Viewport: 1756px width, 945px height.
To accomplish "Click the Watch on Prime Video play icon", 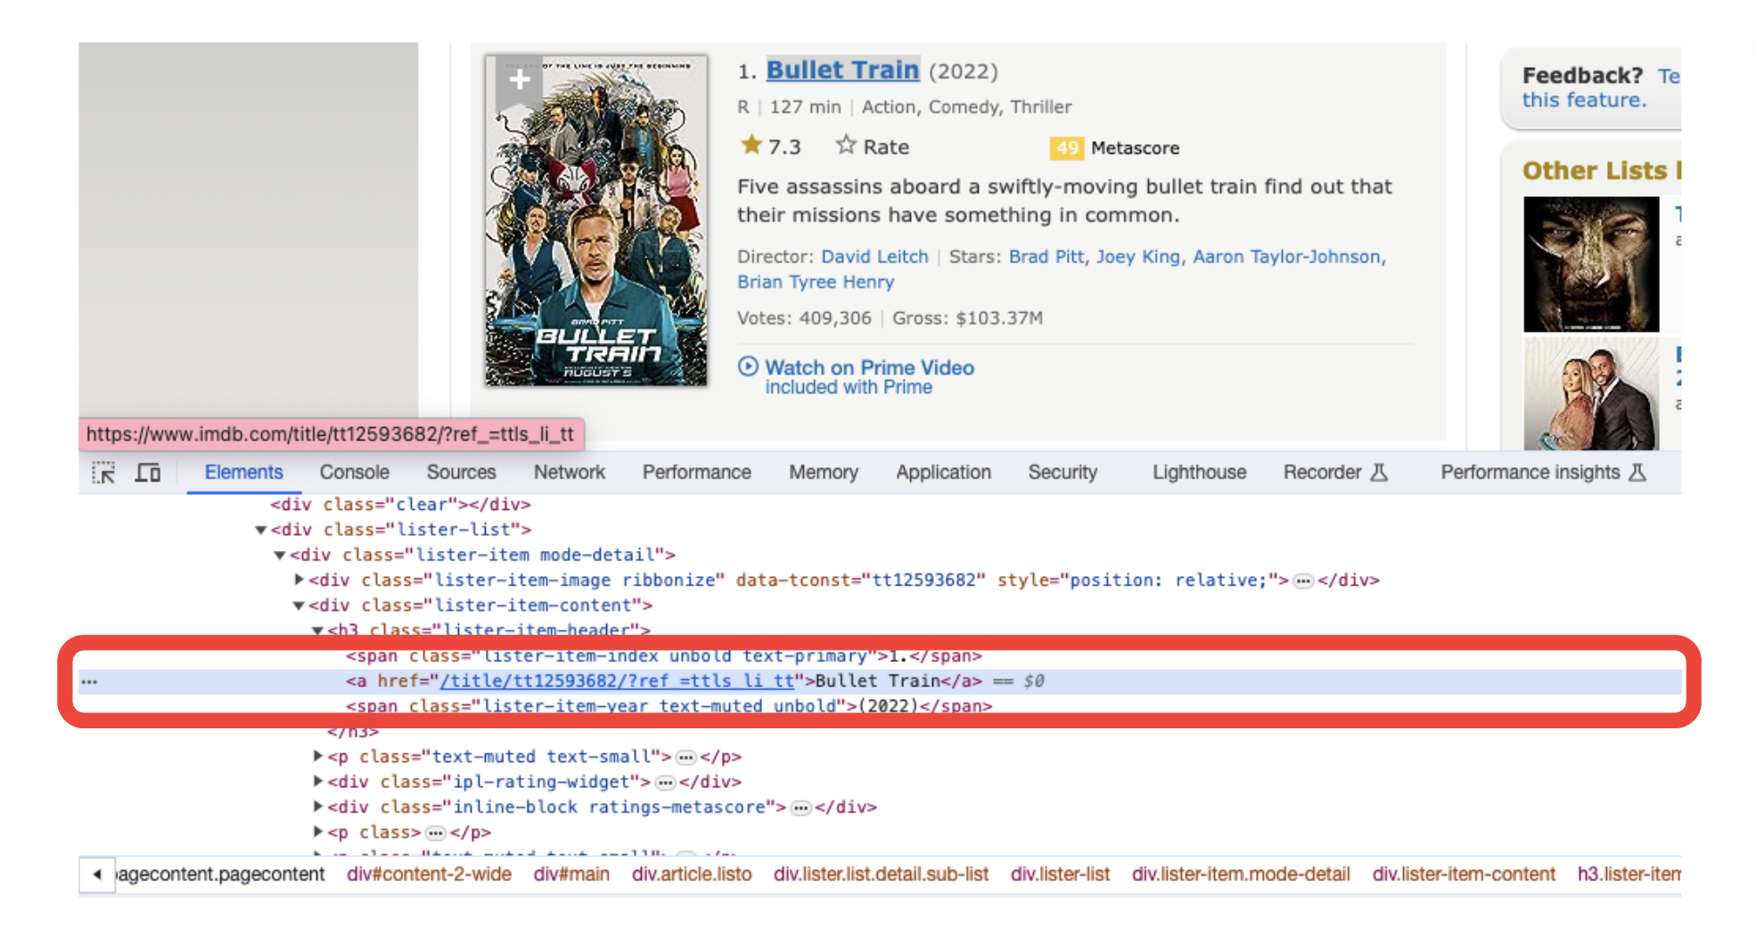I will (x=748, y=367).
